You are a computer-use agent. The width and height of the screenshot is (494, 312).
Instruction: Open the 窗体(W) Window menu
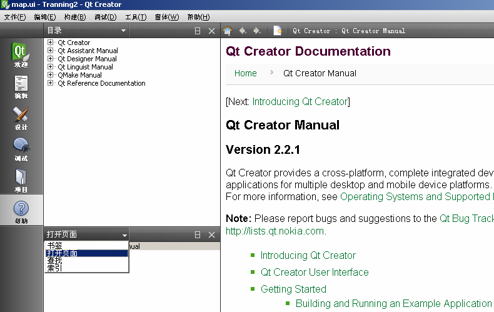click(x=167, y=17)
